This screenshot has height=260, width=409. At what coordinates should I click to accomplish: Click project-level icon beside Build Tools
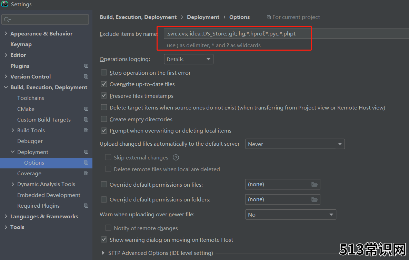coord(86,130)
